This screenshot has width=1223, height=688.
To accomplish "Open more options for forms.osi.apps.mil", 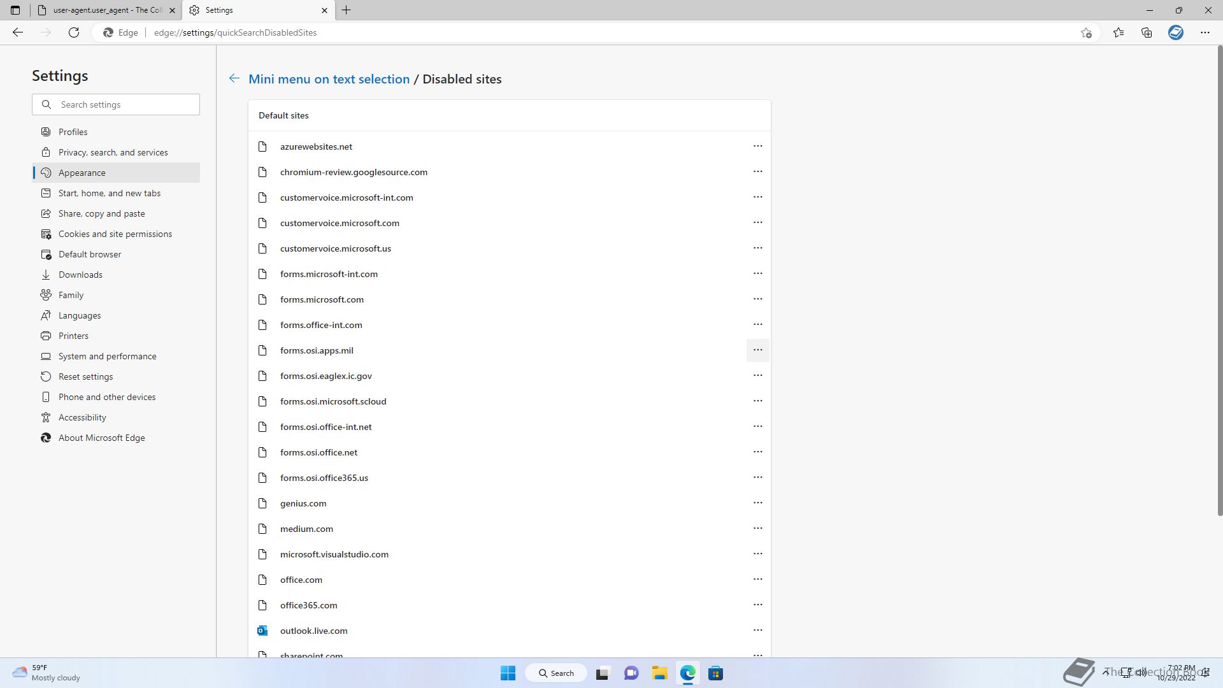I will point(757,350).
